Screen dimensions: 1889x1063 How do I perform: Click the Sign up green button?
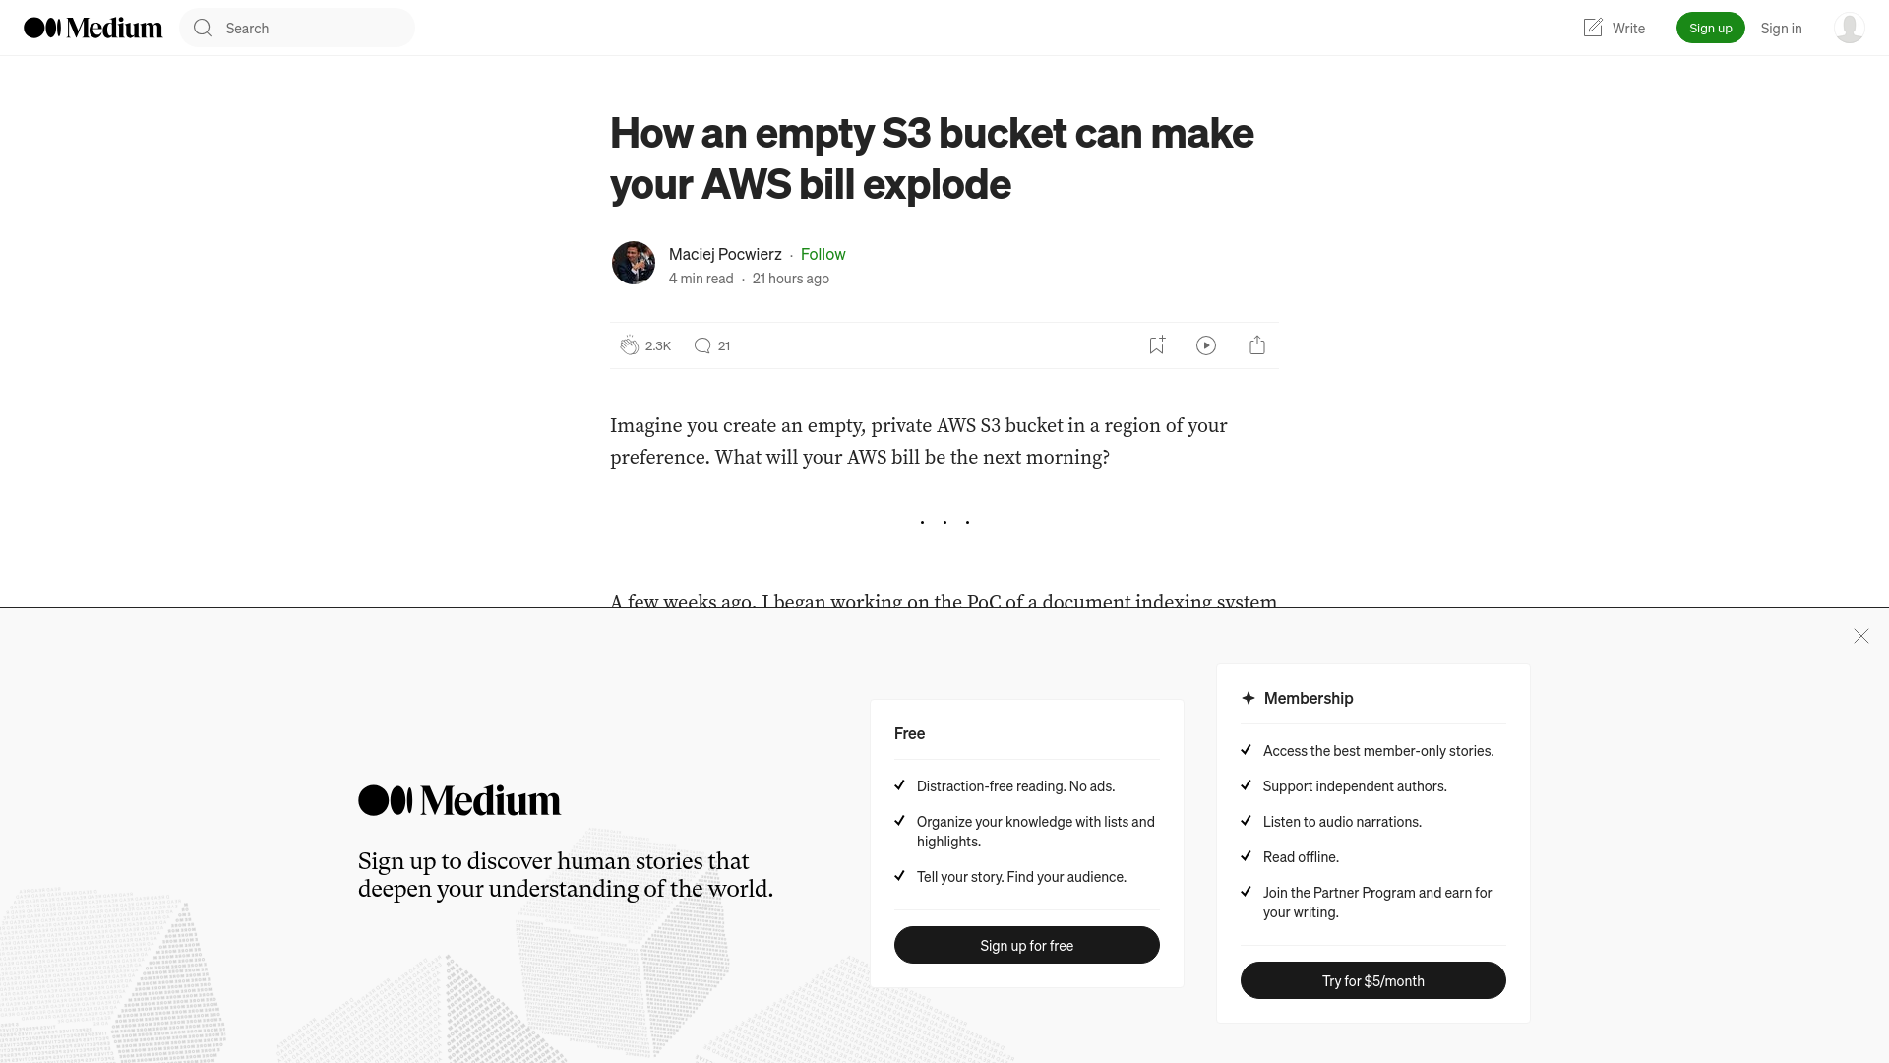click(1710, 28)
